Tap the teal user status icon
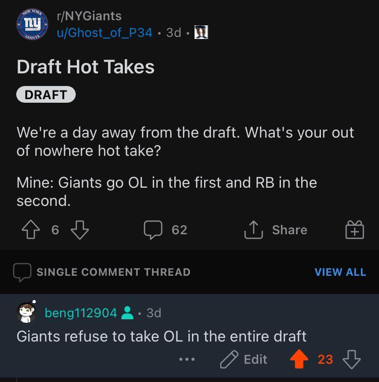This screenshot has width=379, height=382. [x=128, y=313]
